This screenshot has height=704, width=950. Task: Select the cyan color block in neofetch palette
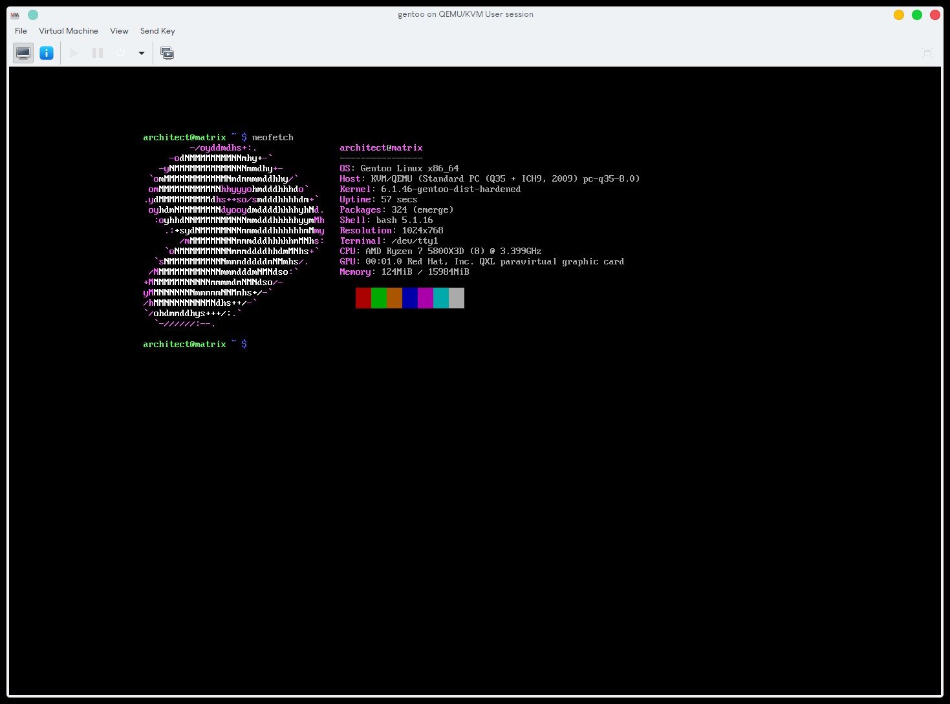440,298
